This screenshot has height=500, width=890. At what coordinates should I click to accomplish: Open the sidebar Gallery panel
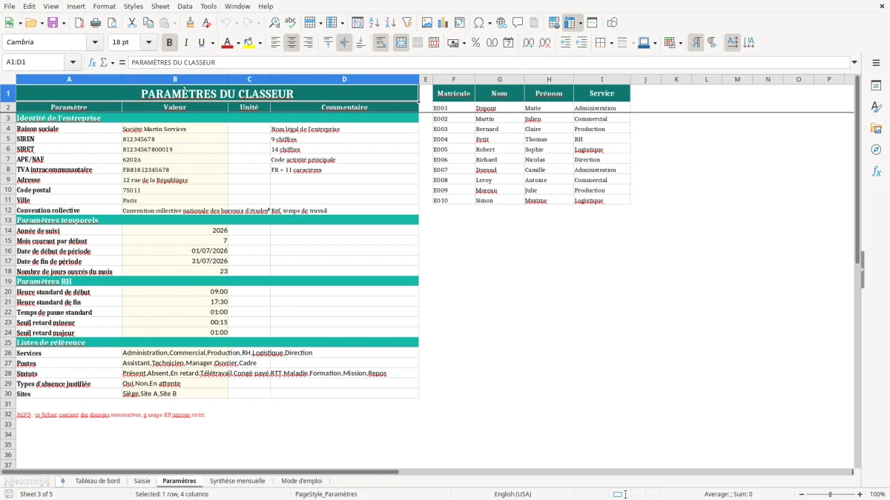pyautogui.click(x=876, y=128)
